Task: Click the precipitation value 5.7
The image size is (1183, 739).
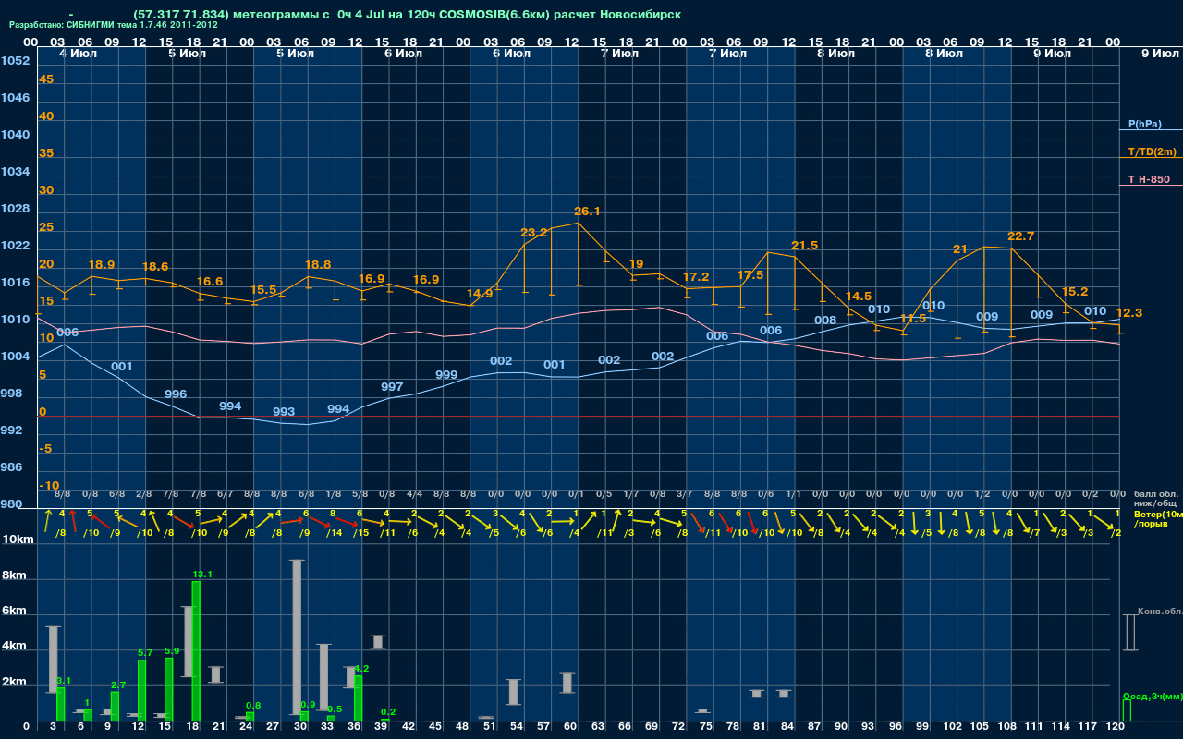Action: coord(145,653)
